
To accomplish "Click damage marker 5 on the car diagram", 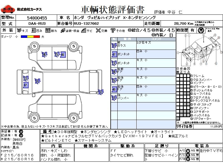I will coord(57,54).
